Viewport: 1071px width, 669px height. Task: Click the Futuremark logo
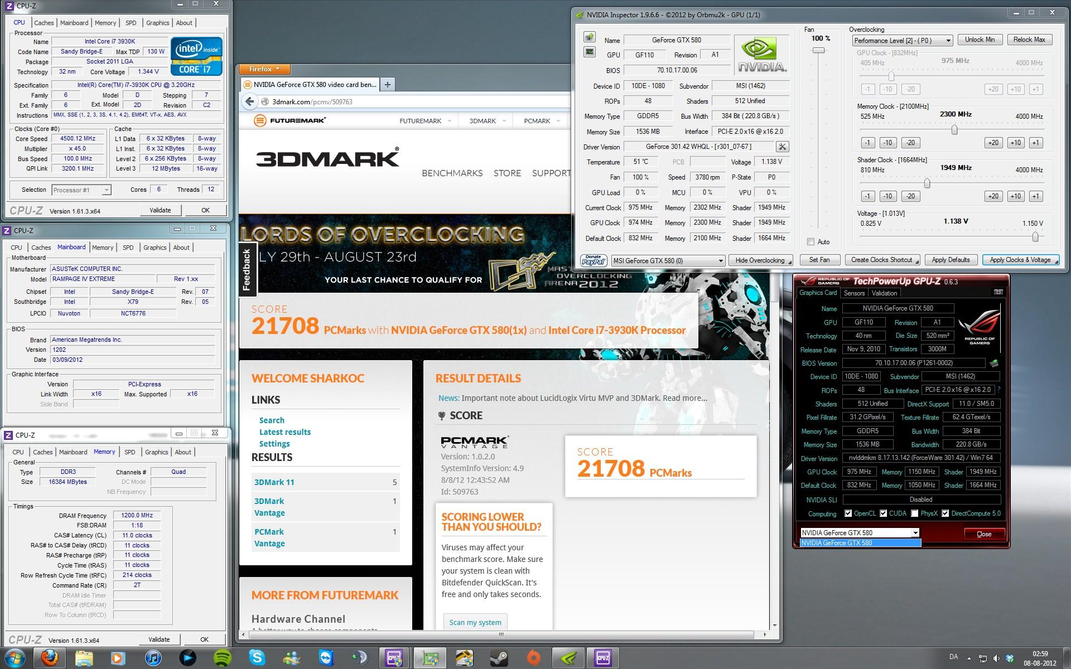pos(290,120)
